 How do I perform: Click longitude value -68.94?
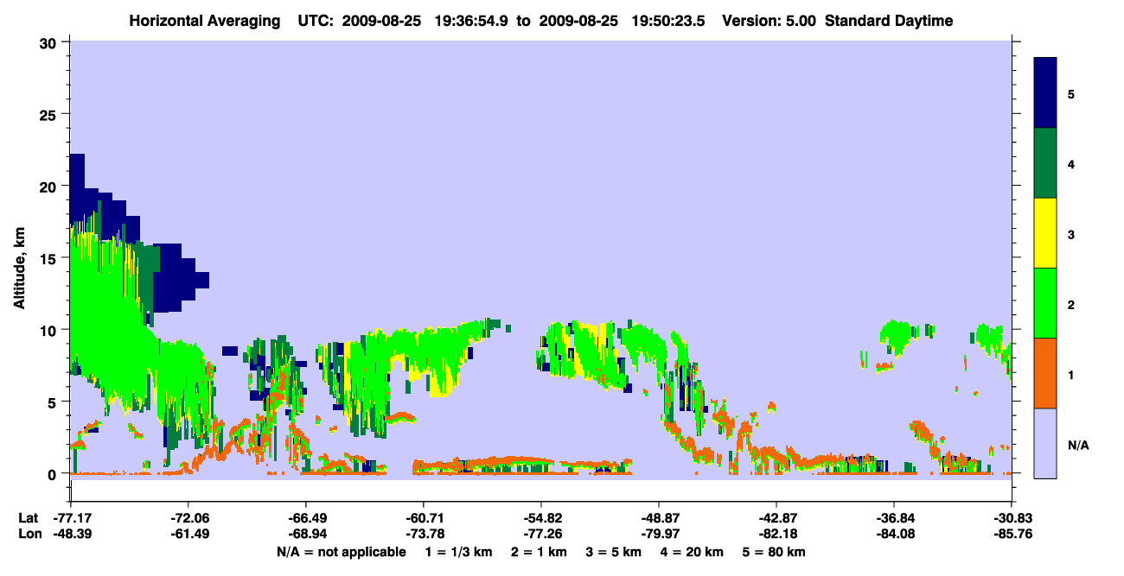(306, 534)
